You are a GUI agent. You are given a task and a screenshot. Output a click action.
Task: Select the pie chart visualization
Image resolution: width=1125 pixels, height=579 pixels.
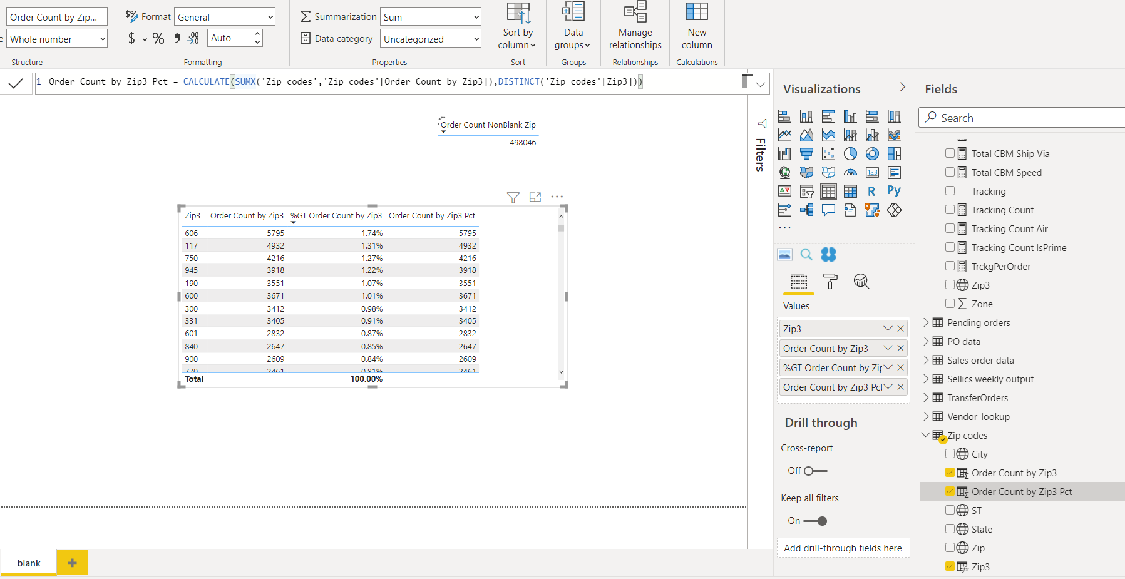pos(850,153)
